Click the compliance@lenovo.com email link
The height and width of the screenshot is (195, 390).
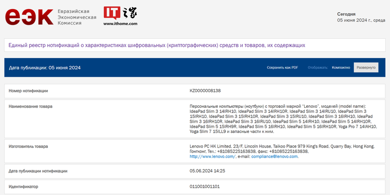coord(275,157)
